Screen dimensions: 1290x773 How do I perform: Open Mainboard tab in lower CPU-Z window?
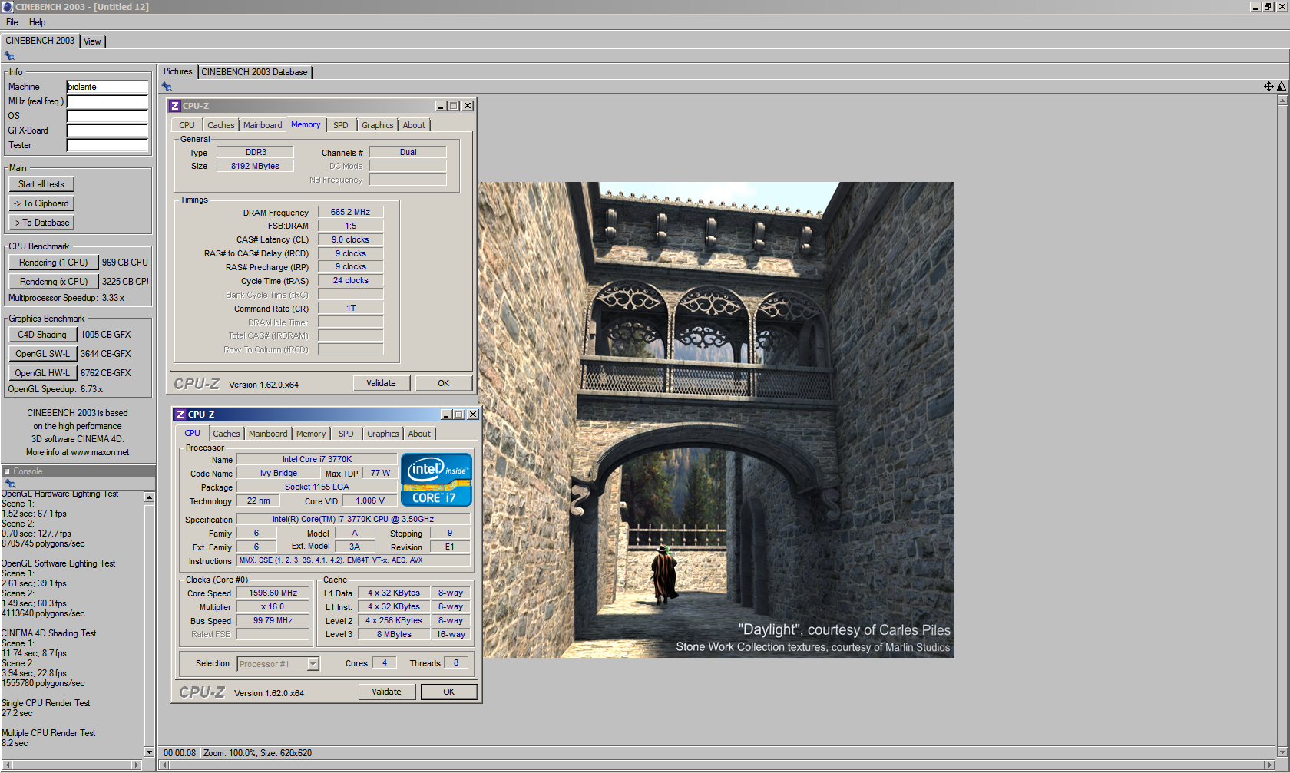coord(268,434)
